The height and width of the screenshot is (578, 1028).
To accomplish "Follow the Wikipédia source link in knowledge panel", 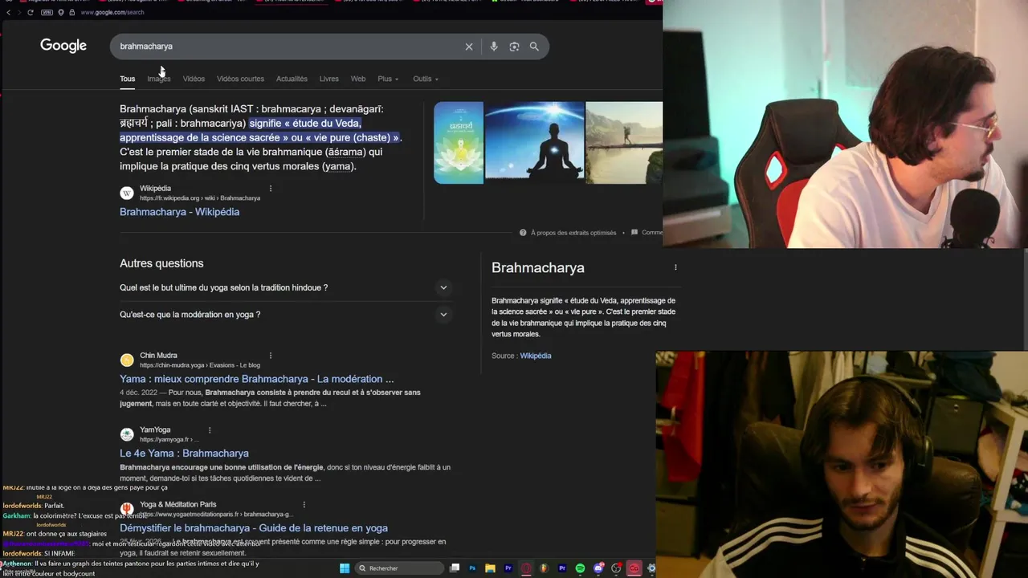I will point(536,356).
